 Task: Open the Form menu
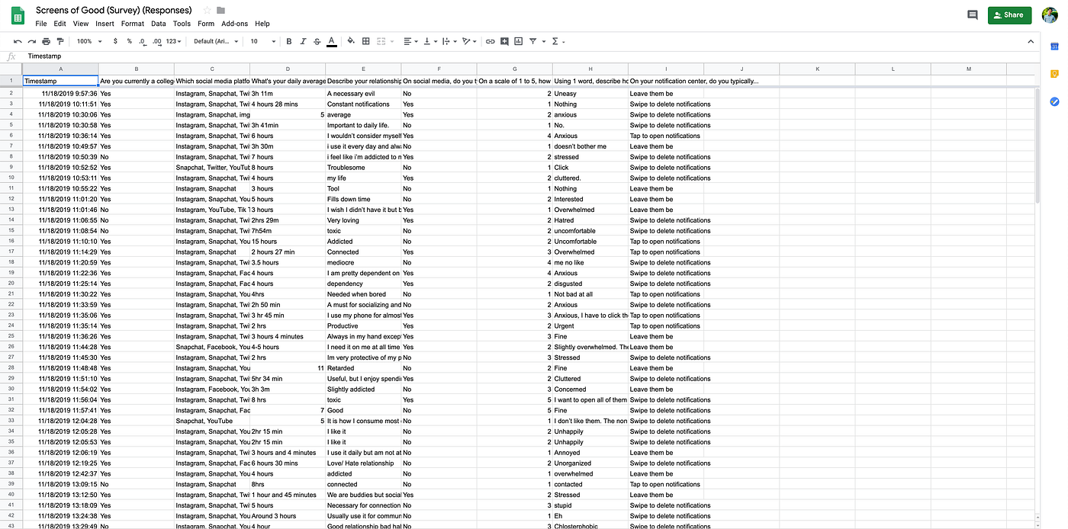206,24
